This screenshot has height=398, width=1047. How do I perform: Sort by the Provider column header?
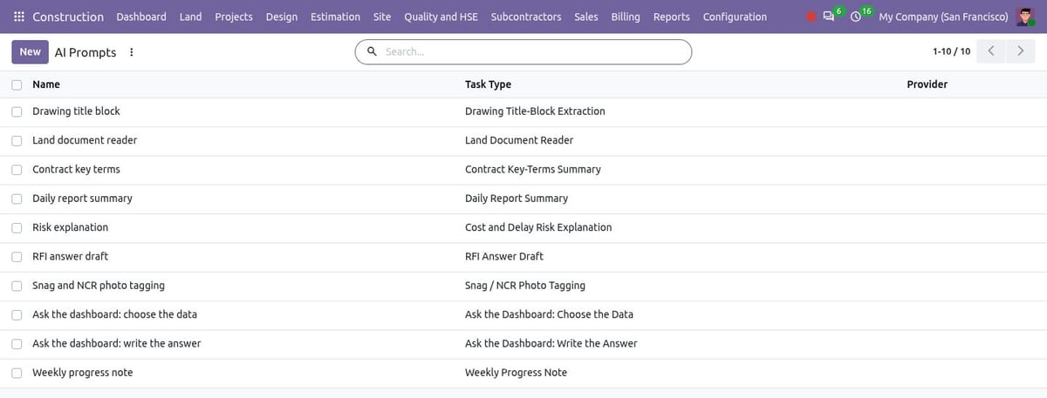click(927, 84)
